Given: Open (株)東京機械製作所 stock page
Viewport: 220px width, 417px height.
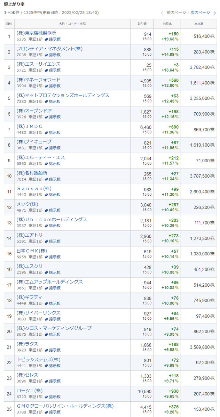Looking at the screenshot, I should 36,33.
